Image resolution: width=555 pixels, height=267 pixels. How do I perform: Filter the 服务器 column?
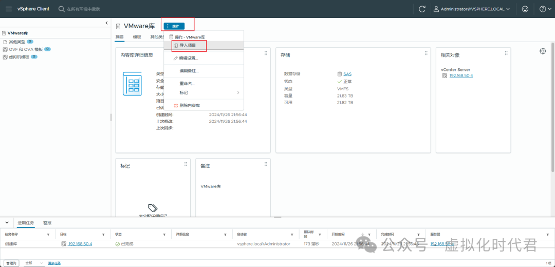(547, 235)
